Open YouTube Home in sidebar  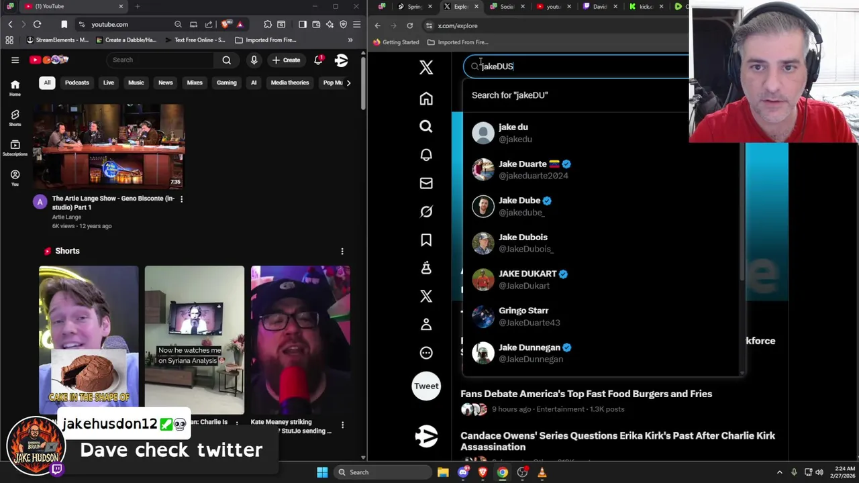point(15,87)
